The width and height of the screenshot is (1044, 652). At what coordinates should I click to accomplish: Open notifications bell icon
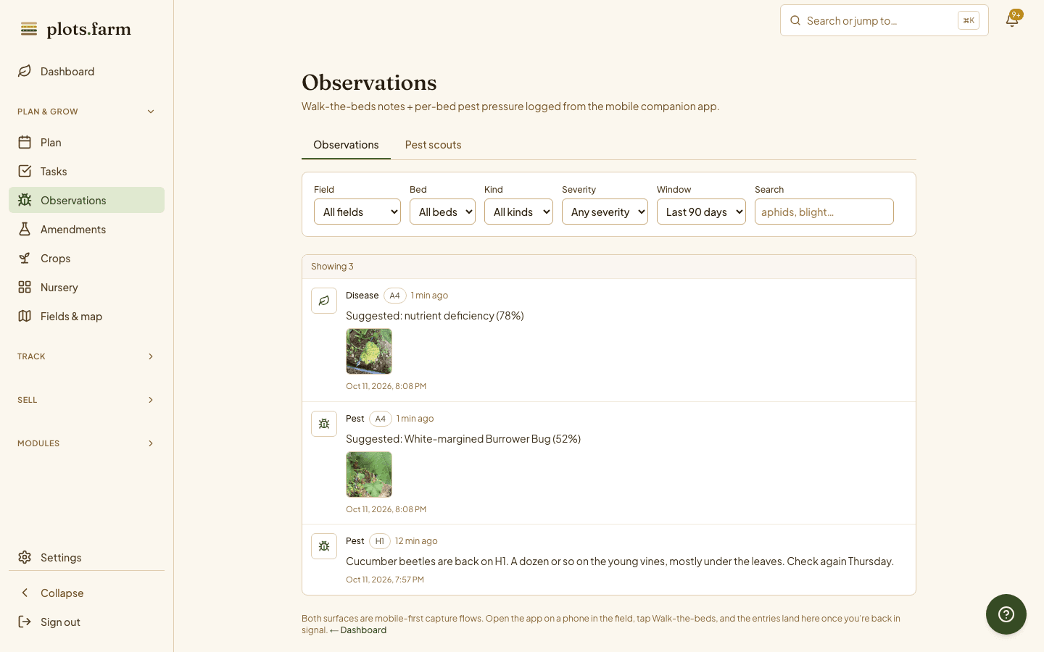(1012, 20)
